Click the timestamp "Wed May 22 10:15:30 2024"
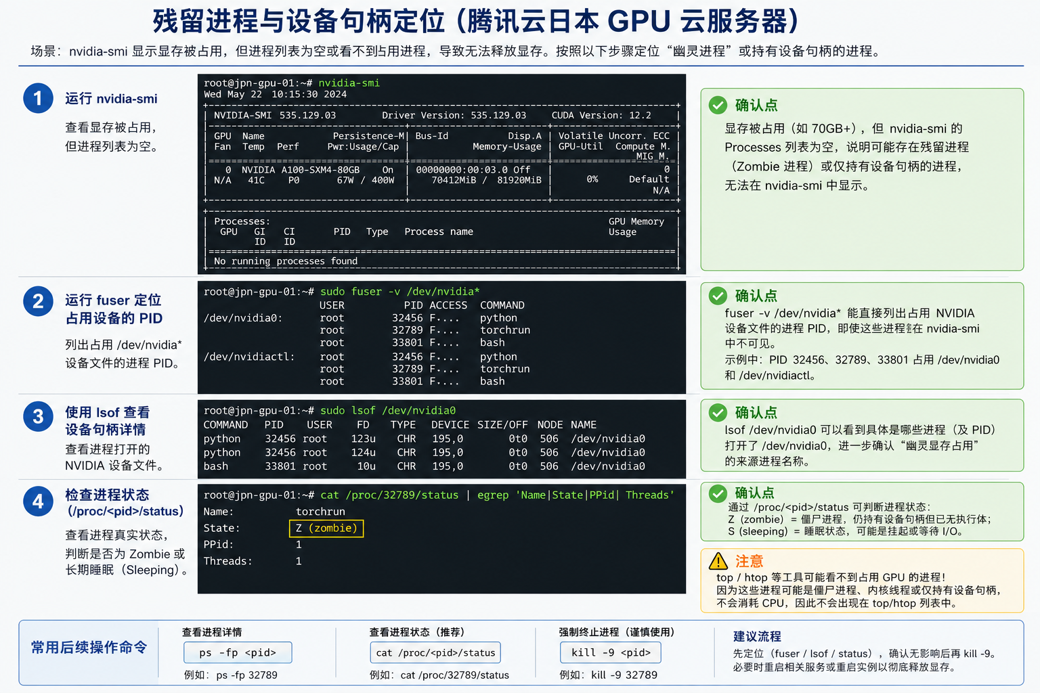The image size is (1040, 693). [276, 94]
